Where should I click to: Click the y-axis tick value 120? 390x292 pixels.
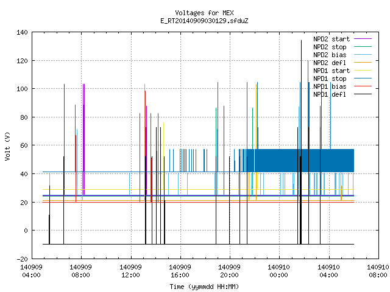tap(22, 61)
